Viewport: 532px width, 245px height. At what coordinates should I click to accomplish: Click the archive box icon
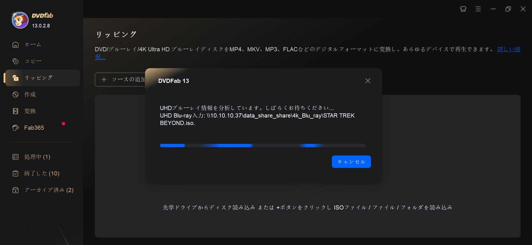click(16, 190)
